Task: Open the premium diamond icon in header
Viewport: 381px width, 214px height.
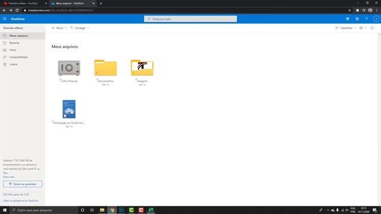Action: (348, 19)
